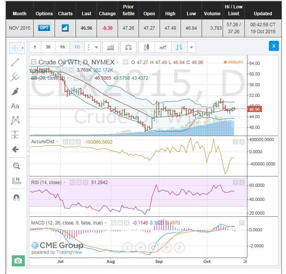Image resolution: width=286 pixels, height=274 pixels.
Task: Toggle visibility of Accum/Dist indicator
Action: (65, 142)
